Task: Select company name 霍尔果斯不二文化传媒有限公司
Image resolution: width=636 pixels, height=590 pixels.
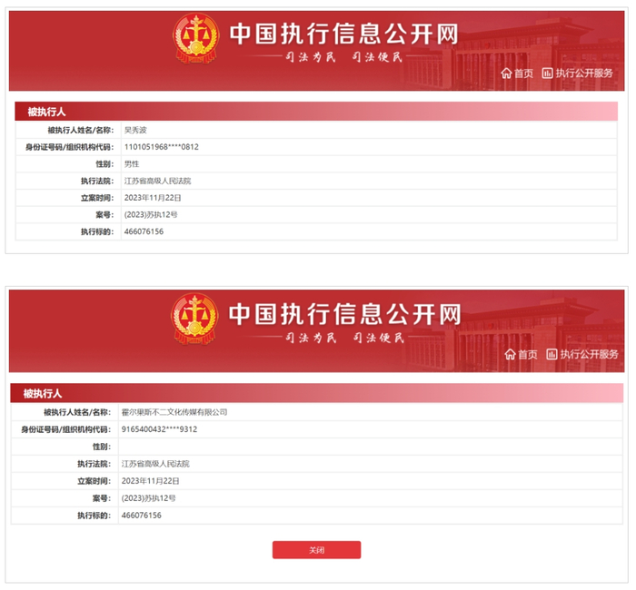Action: click(174, 412)
